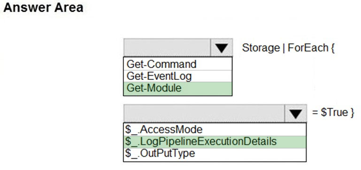Image resolution: width=361 pixels, height=170 pixels.
Task: Click the equals sign before $True
Action: tap(315, 113)
